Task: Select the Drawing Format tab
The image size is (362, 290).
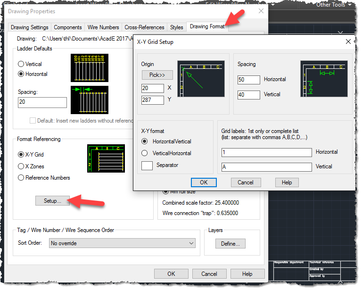Action: point(207,26)
